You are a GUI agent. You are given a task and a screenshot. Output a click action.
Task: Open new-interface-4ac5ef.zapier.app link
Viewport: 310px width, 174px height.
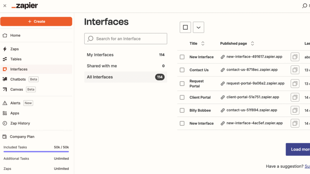254,123
